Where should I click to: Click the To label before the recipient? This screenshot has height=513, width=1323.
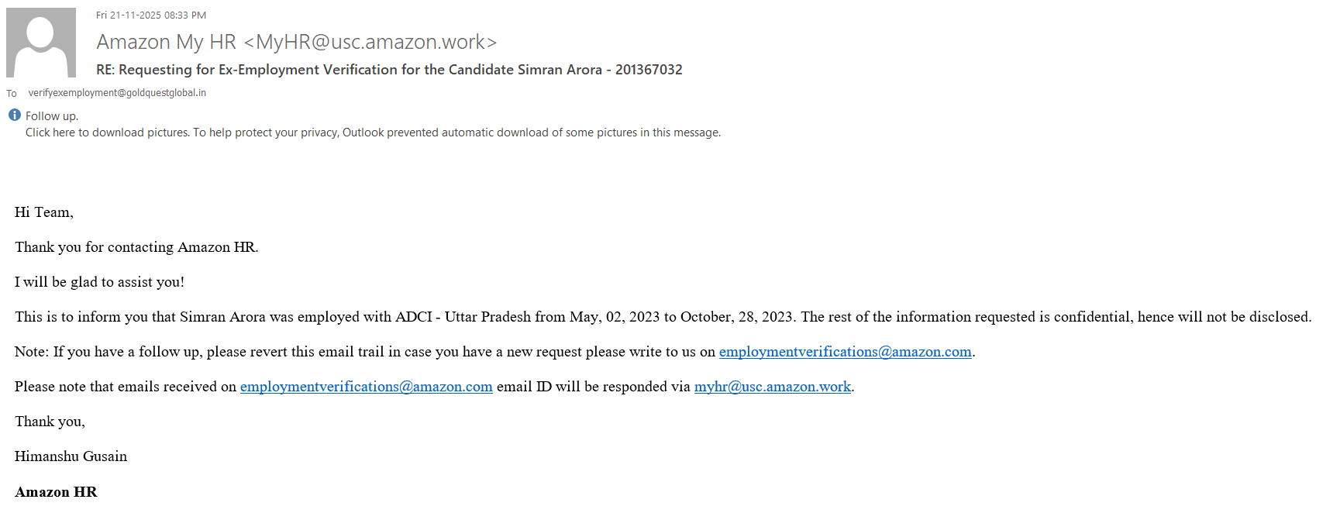tap(12, 94)
